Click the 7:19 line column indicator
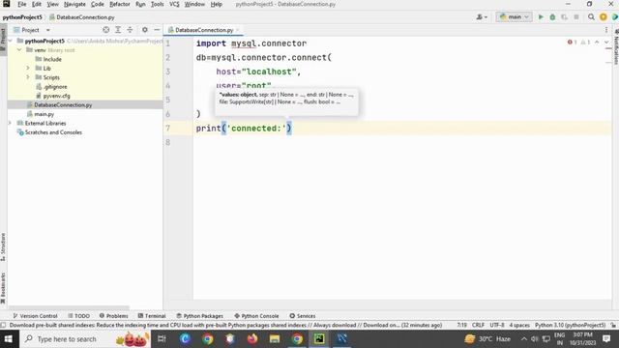This screenshot has width=619, height=348. click(x=462, y=325)
